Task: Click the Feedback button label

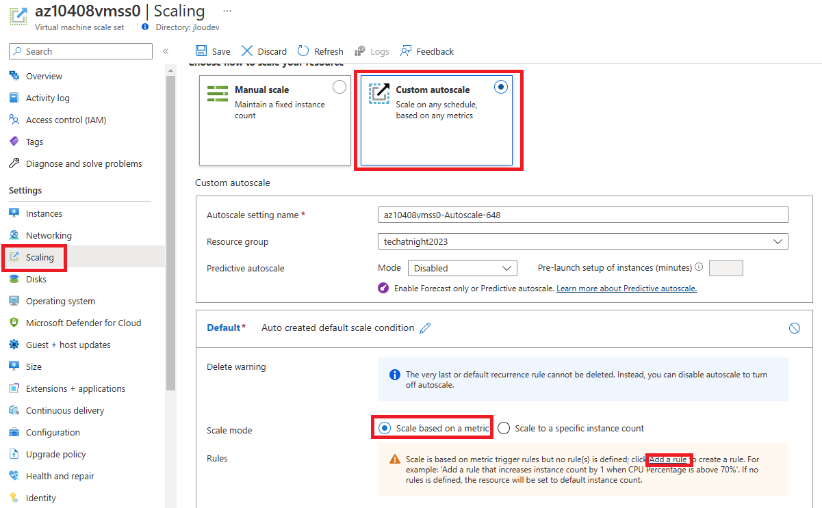Action: 435,51
